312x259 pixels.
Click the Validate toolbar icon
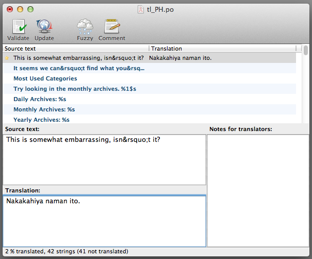(18, 27)
